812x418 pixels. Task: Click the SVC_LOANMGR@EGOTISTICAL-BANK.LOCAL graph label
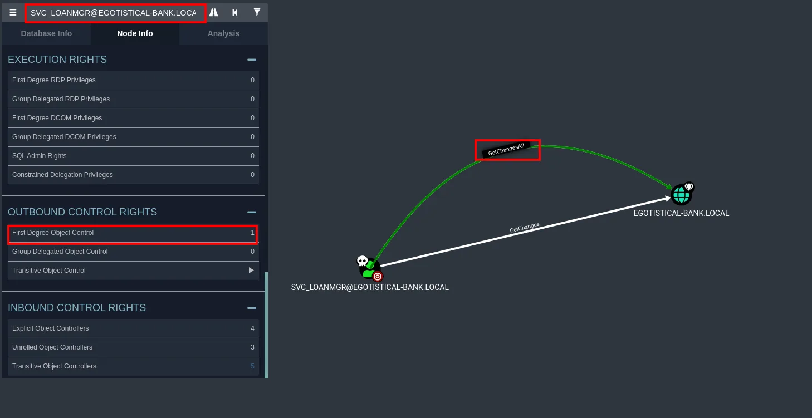[370, 287]
